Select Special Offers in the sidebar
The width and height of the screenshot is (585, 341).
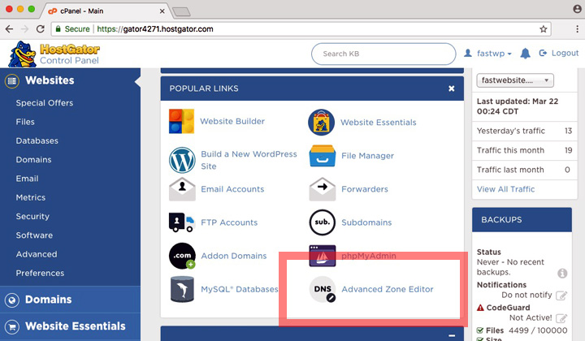(45, 103)
